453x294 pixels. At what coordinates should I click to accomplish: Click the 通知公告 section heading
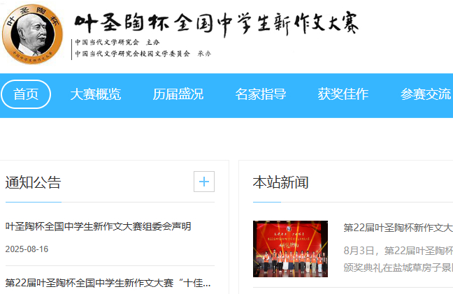(33, 183)
